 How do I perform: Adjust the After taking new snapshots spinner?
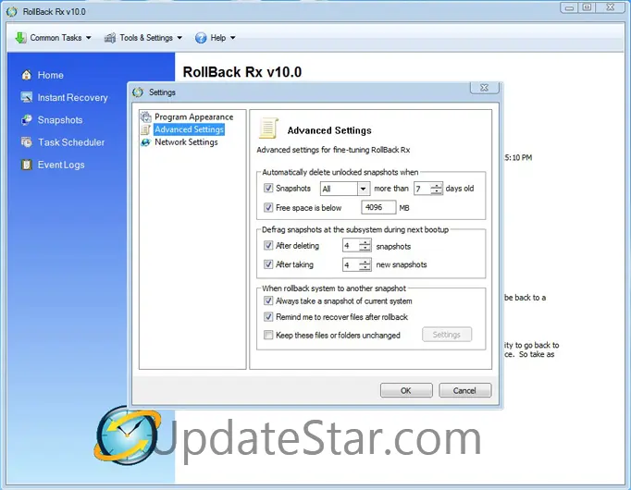click(x=365, y=264)
